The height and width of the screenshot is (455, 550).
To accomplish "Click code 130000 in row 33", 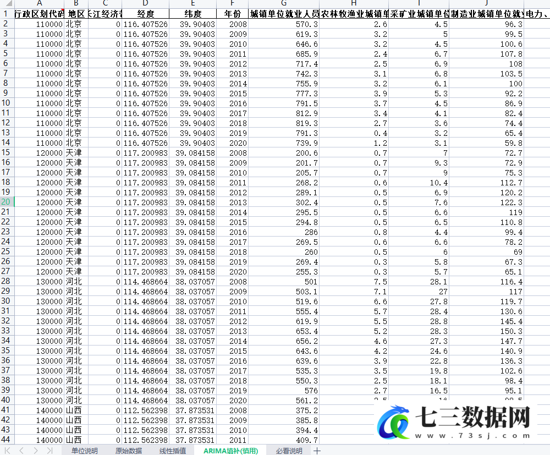I will [x=39, y=331].
